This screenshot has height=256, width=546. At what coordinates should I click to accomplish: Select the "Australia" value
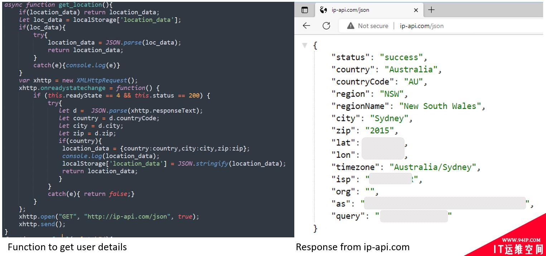point(411,70)
